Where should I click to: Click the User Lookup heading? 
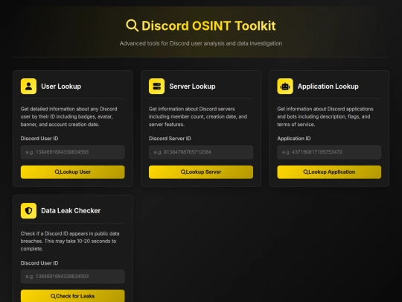pos(61,86)
